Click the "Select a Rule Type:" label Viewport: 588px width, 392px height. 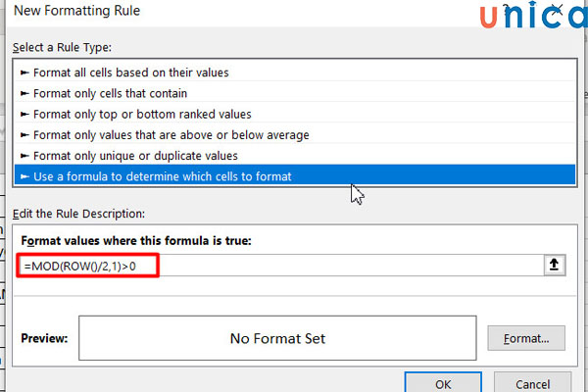[x=59, y=46]
